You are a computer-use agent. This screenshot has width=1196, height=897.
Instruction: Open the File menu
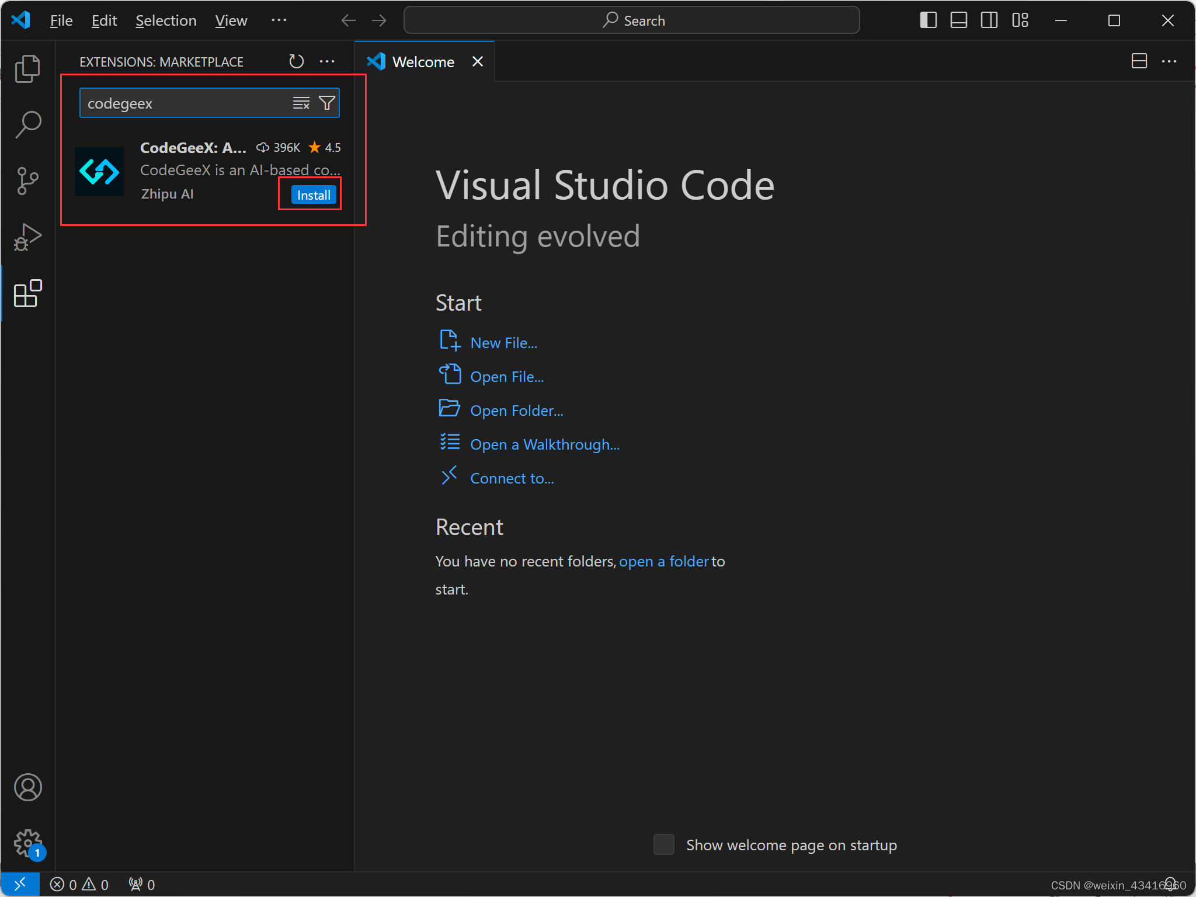[61, 20]
